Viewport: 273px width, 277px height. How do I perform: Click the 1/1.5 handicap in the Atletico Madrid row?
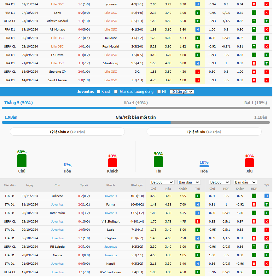point(226,21)
